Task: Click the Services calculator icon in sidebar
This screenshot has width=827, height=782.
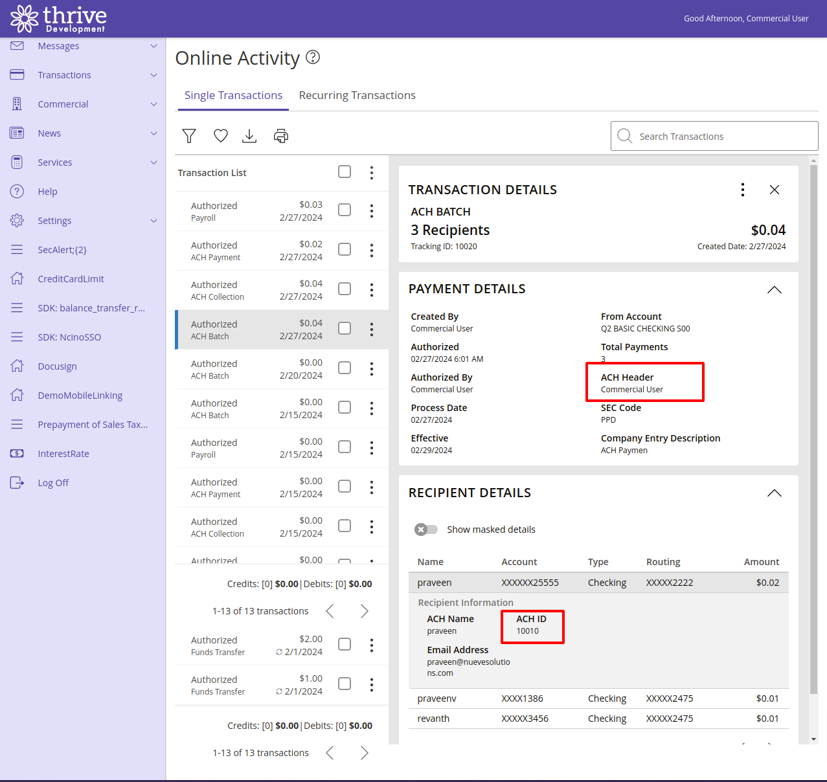Action: (x=17, y=162)
